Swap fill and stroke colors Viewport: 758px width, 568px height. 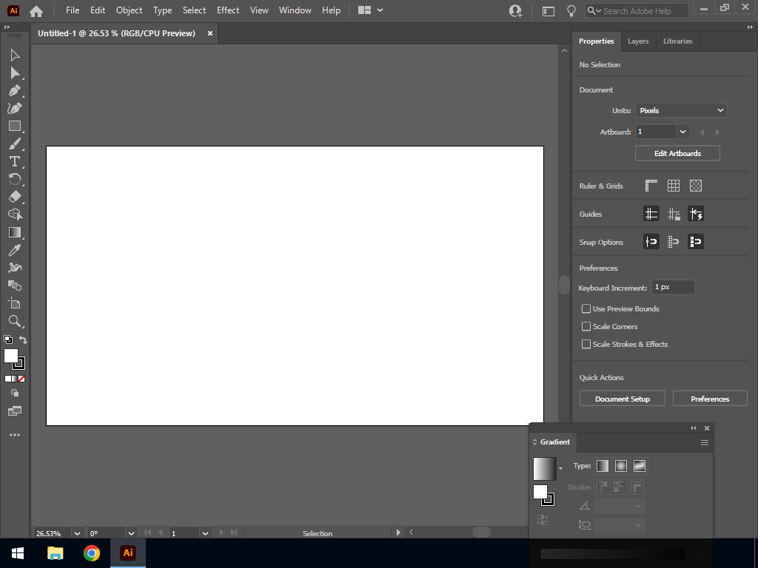[x=23, y=339]
